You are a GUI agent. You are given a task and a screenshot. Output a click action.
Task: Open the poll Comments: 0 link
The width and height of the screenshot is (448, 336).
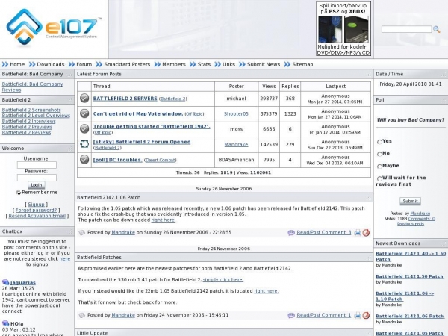[x=422, y=219]
